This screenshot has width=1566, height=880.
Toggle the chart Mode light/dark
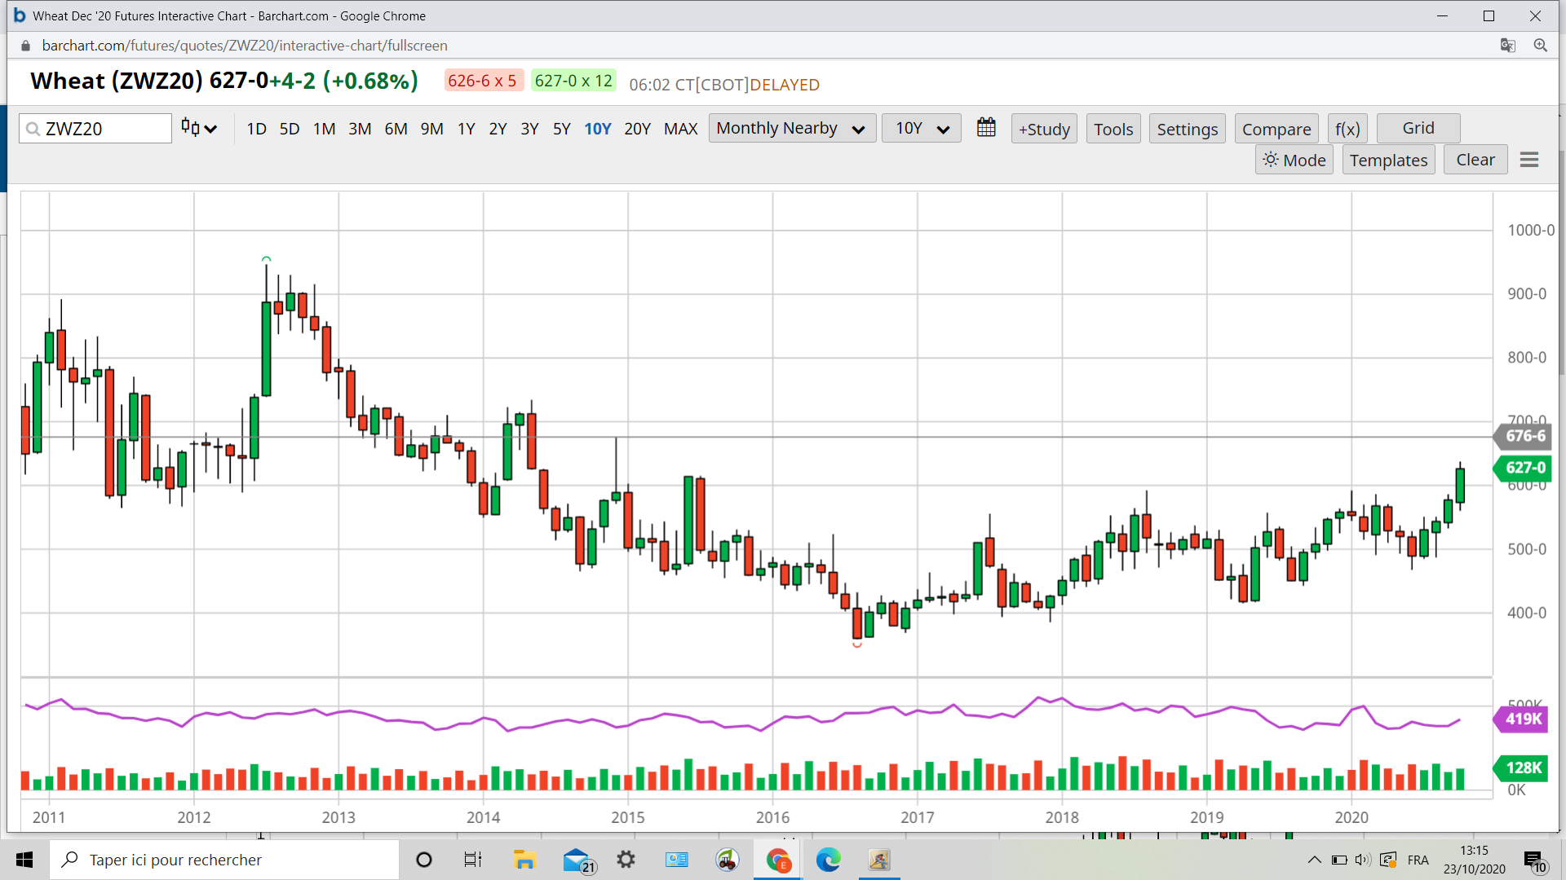click(x=1294, y=160)
